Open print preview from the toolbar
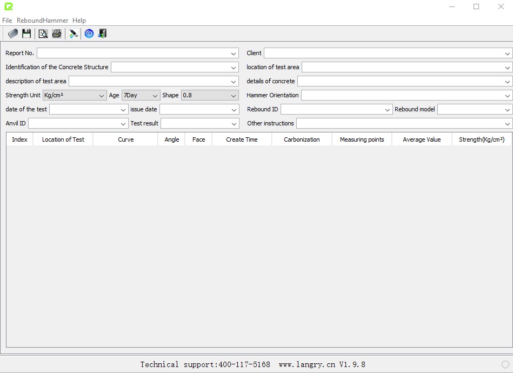513x373 pixels. coord(43,34)
